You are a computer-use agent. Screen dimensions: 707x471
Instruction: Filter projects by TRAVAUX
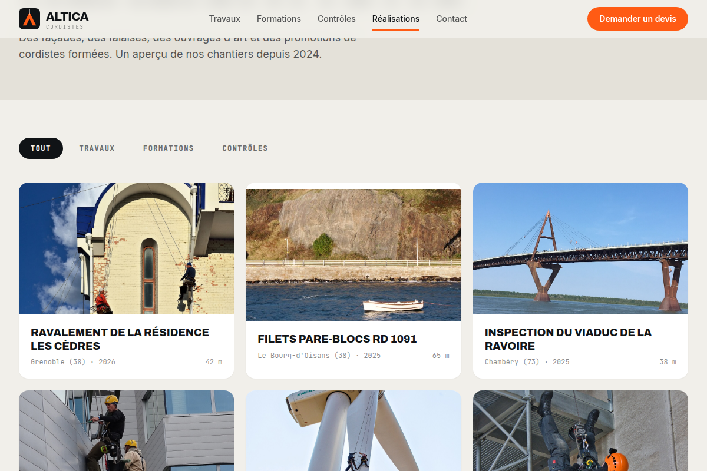click(x=97, y=148)
